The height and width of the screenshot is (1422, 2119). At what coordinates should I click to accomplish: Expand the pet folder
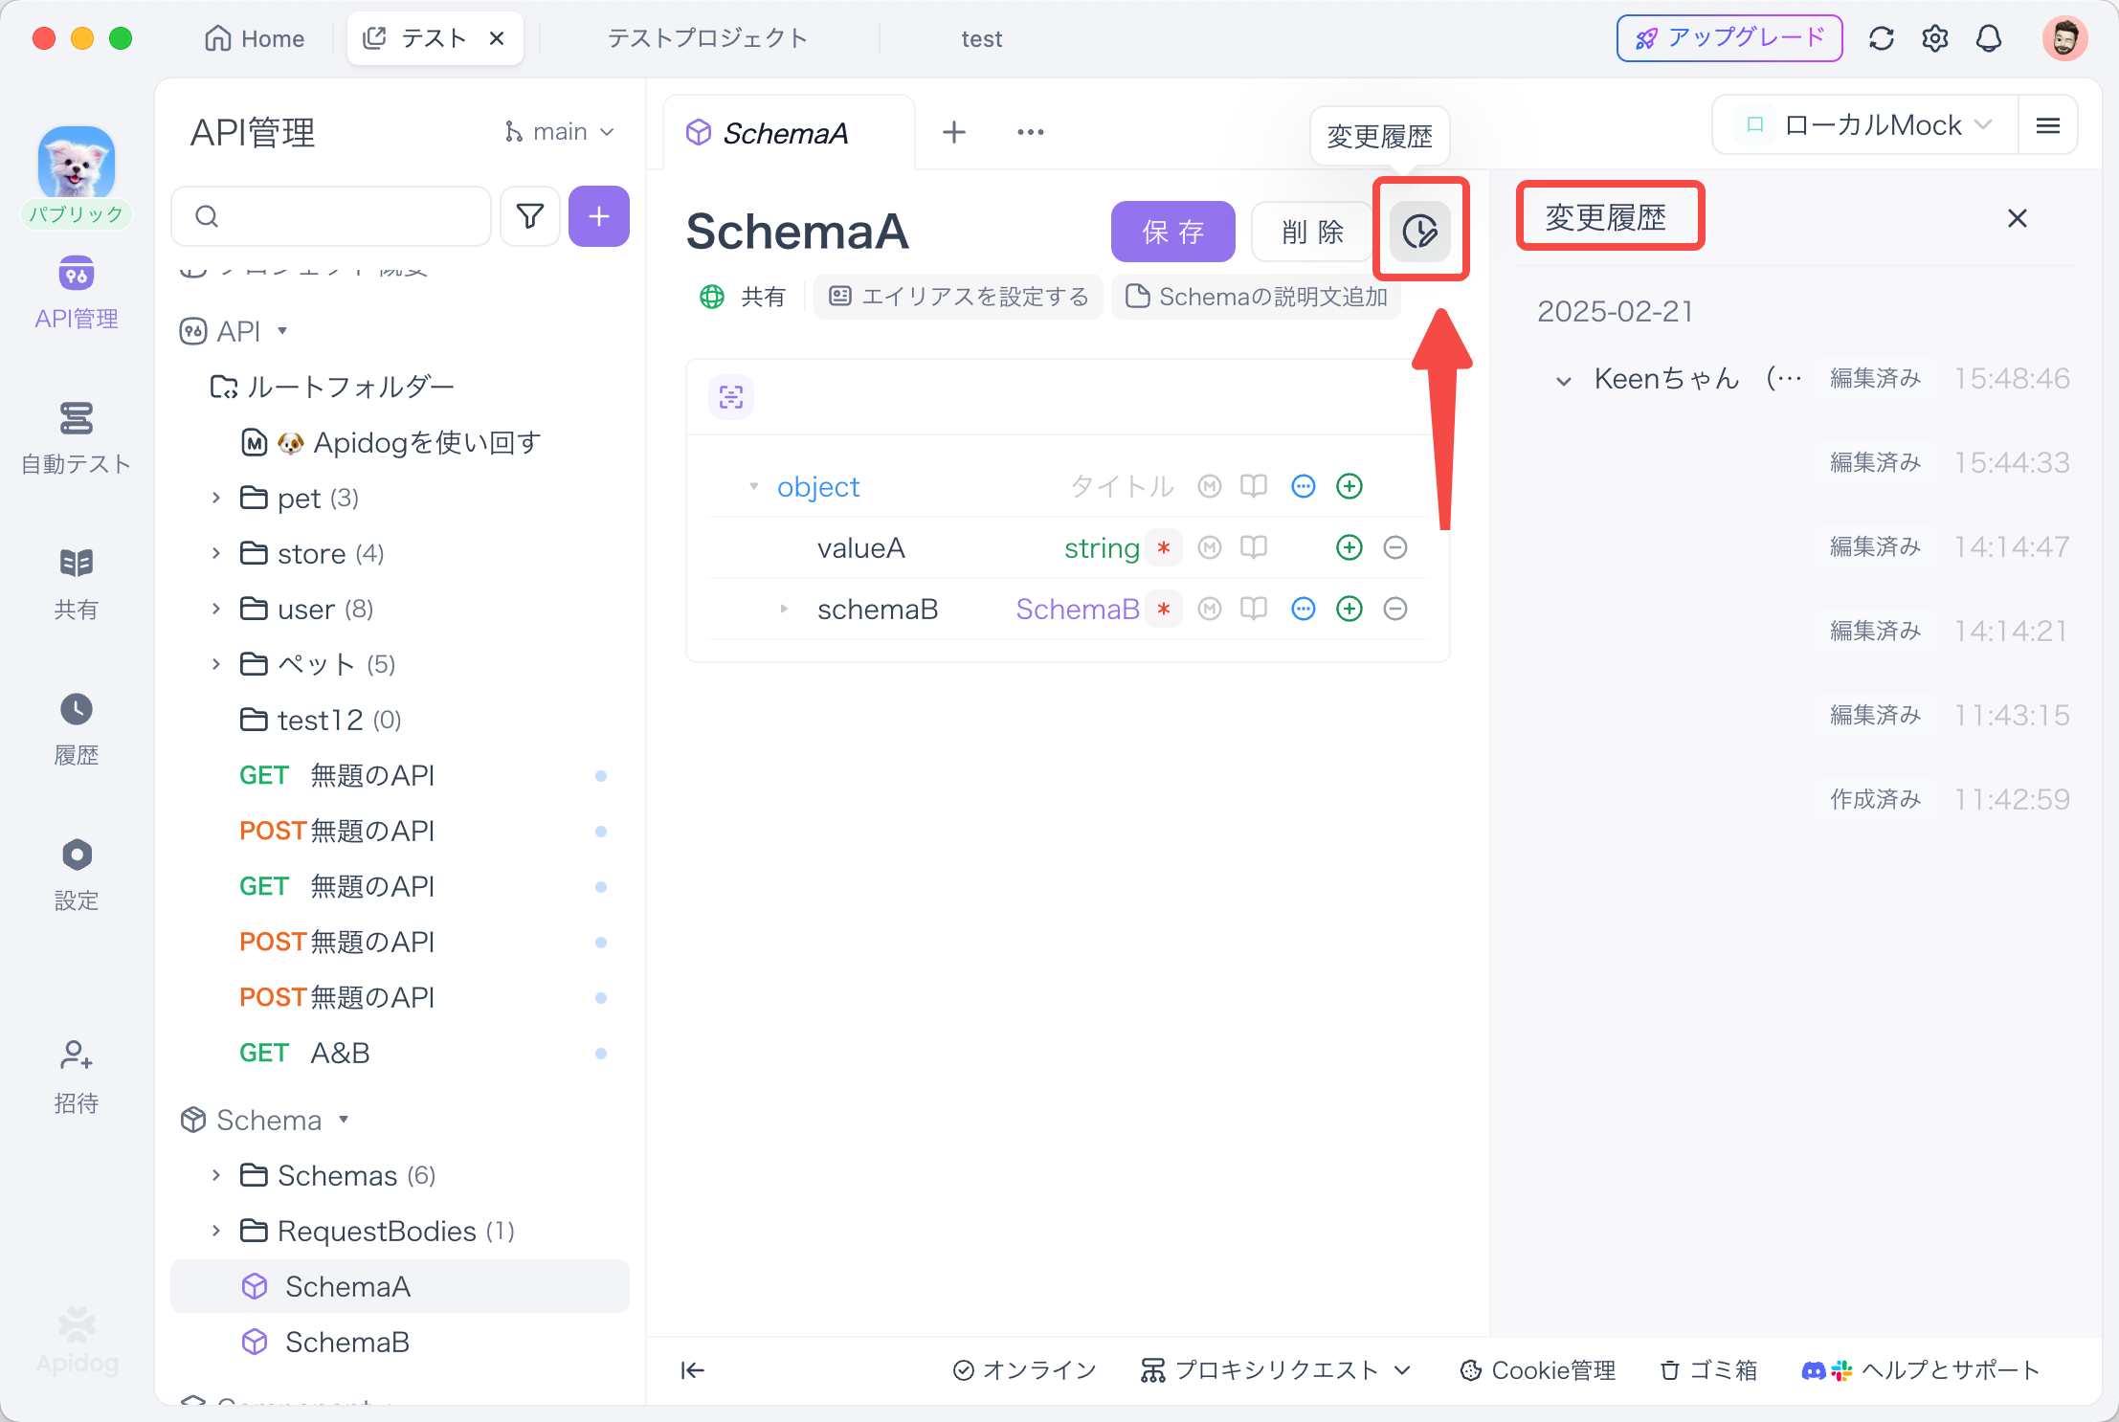(216, 498)
